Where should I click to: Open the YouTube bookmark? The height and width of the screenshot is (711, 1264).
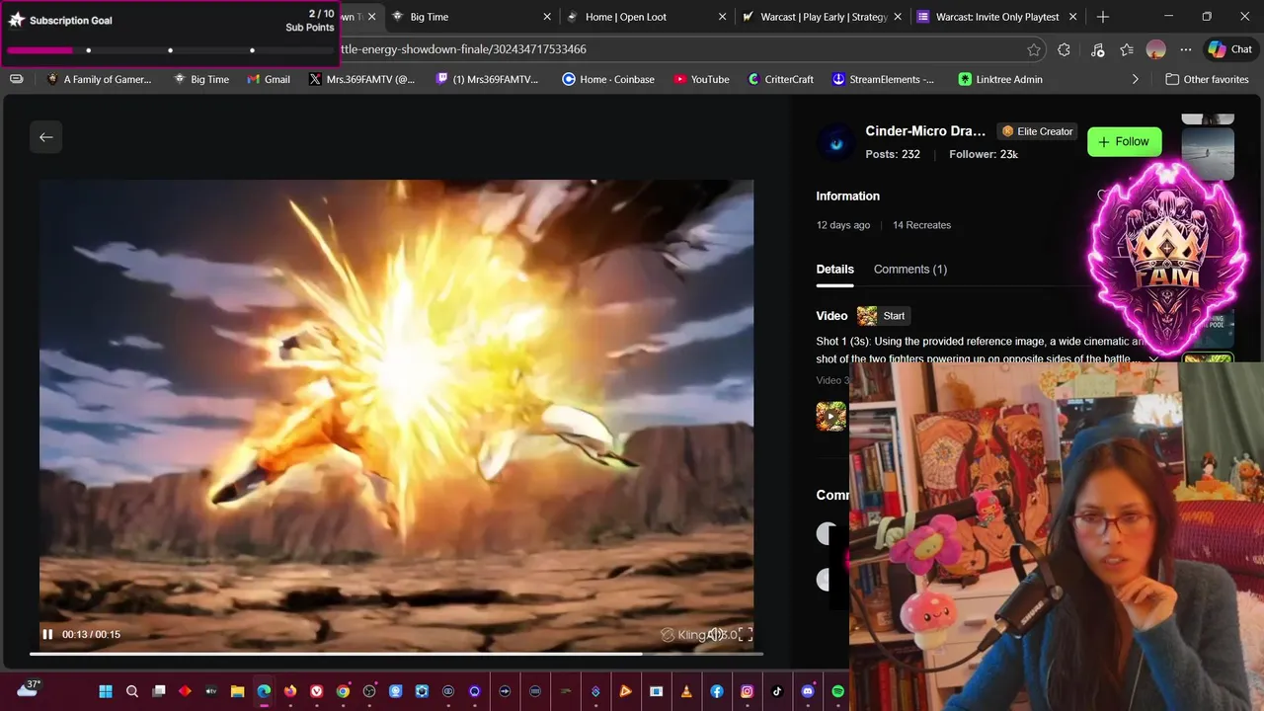(701, 79)
